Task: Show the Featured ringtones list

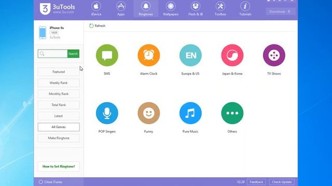Action: pos(59,72)
